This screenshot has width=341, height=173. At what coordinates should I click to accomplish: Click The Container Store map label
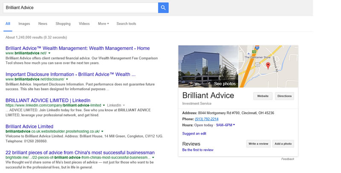258,58
